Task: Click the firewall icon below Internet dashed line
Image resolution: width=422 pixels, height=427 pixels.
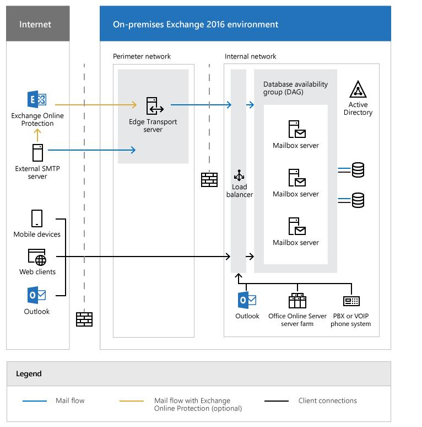Action: point(84,319)
